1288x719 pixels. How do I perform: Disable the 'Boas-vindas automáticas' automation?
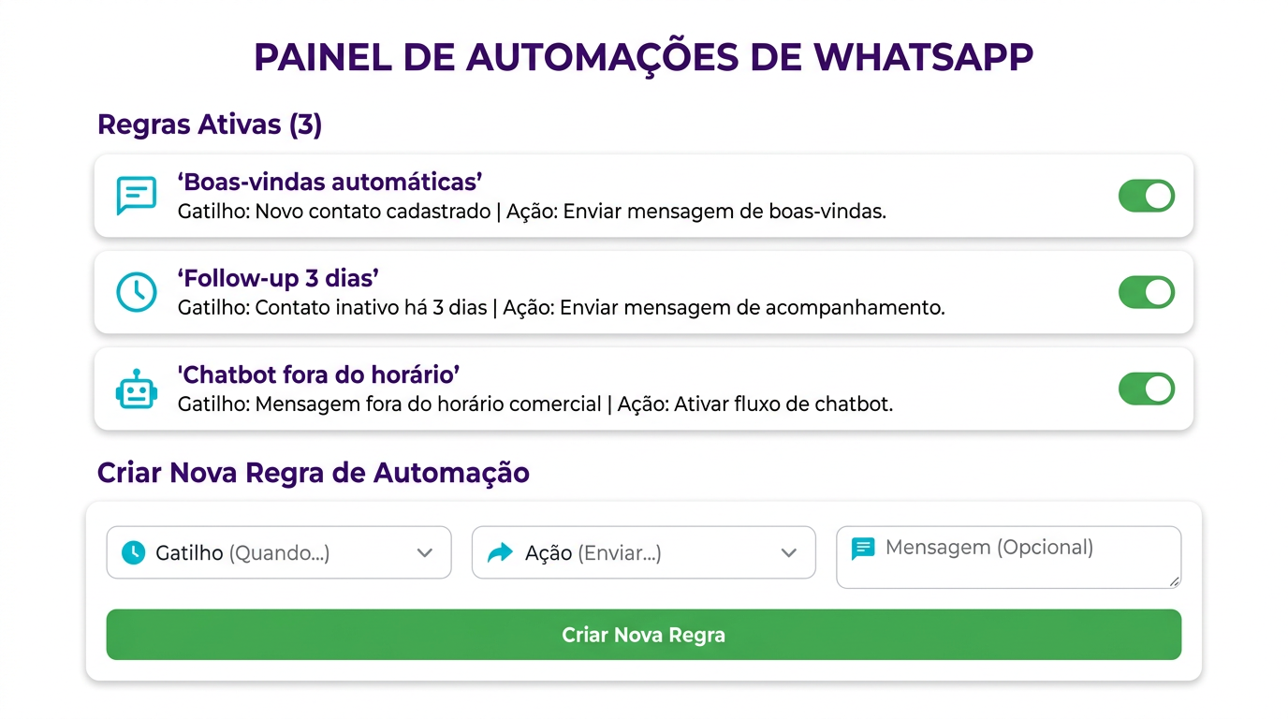[x=1147, y=196]
